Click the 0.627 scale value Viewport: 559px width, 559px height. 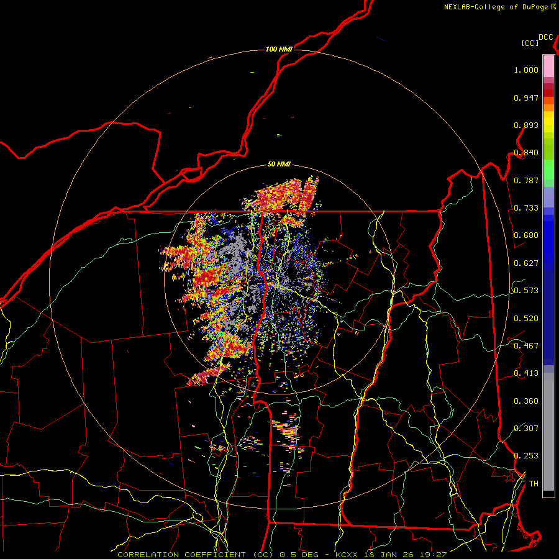coord(526,263)
